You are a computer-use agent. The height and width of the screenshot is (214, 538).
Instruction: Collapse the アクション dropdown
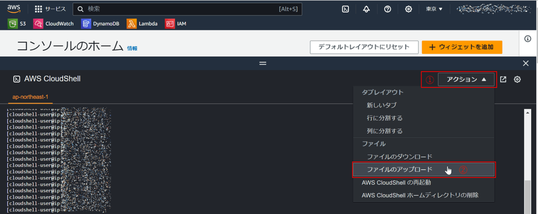[466, 79]
